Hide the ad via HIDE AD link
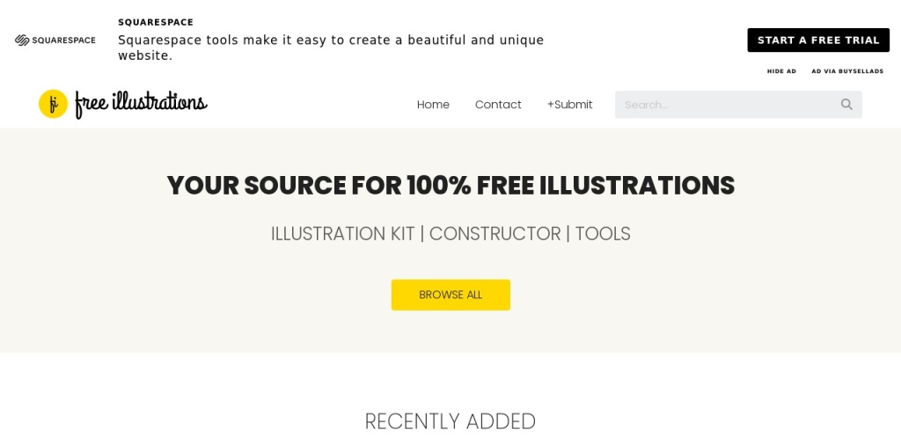Image resolution: width=901 pixels, height=440 pixels. pos(781,71)
